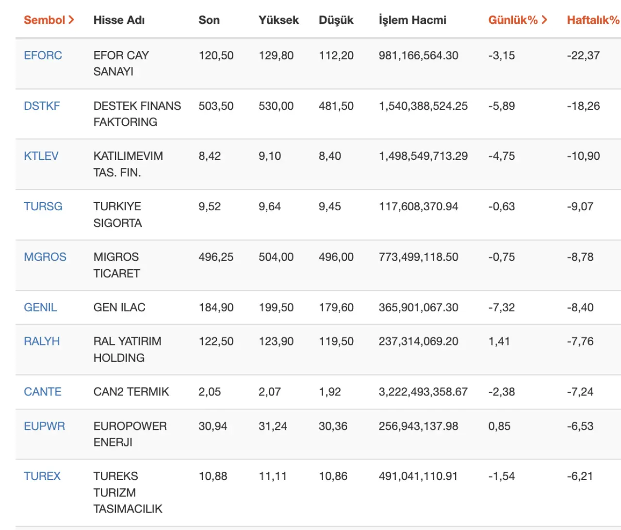Click the Yüksek column header
Image resolution: width=621 pixels, height=530 pixels.
pyautogui.click(x=278, y=20)
